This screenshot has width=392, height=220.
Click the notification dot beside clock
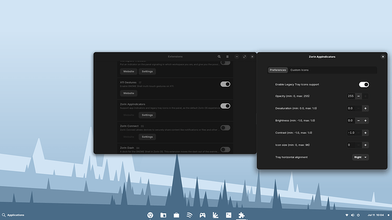click(388, 215)
